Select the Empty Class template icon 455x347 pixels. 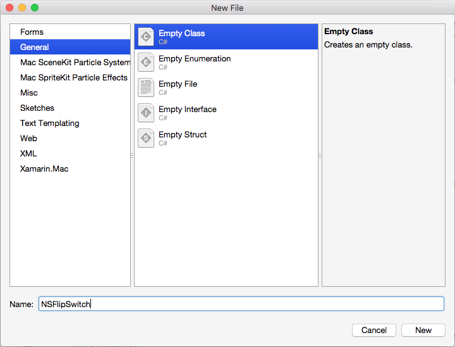click(x=146, y=37)
